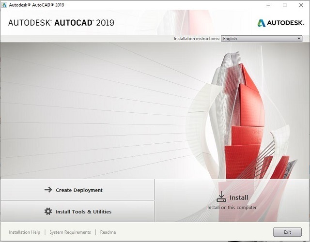310x242 pixels.
Task: Expand the English dropdown arrow
Action: [299, 39]
